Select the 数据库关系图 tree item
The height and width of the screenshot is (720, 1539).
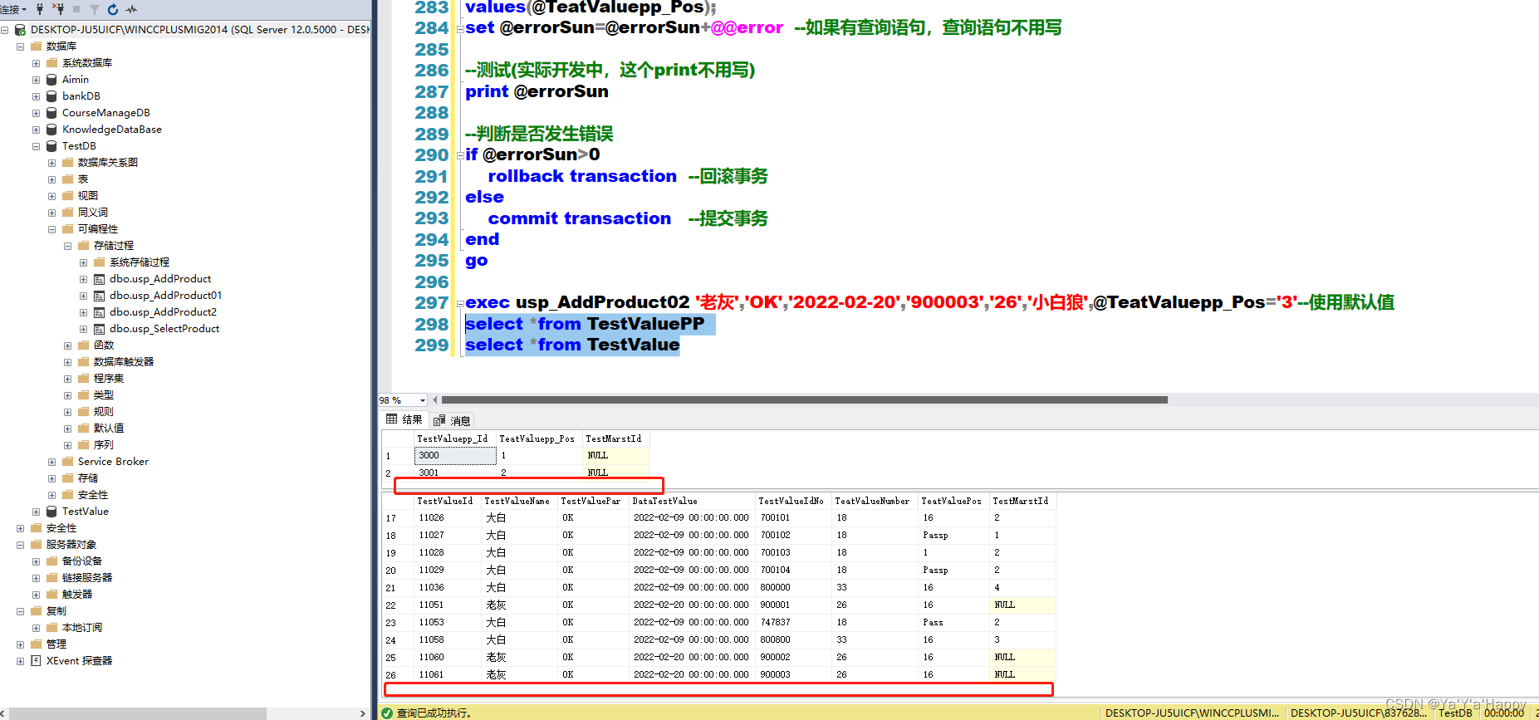tap(108, 163)
